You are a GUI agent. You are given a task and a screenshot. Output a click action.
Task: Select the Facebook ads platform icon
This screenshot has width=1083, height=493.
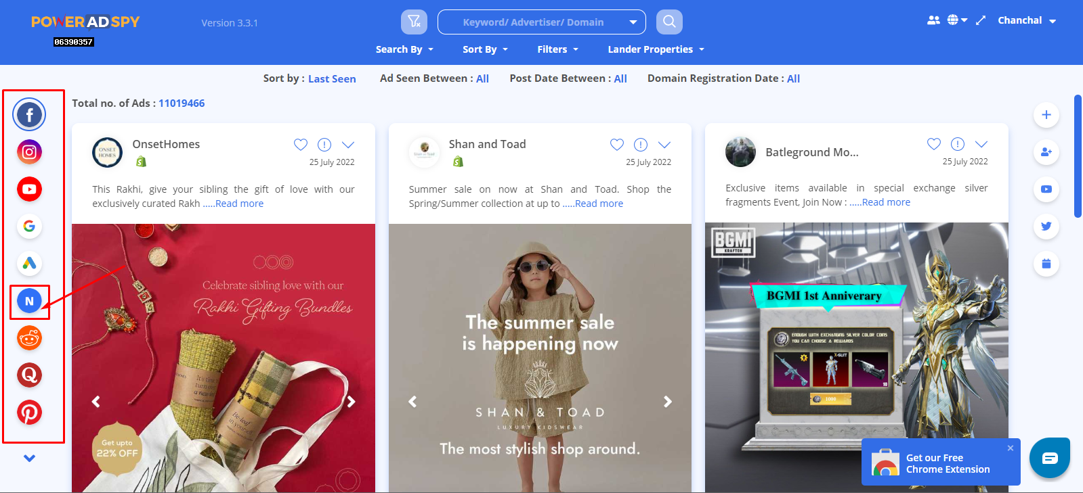(x=29, y=115)
